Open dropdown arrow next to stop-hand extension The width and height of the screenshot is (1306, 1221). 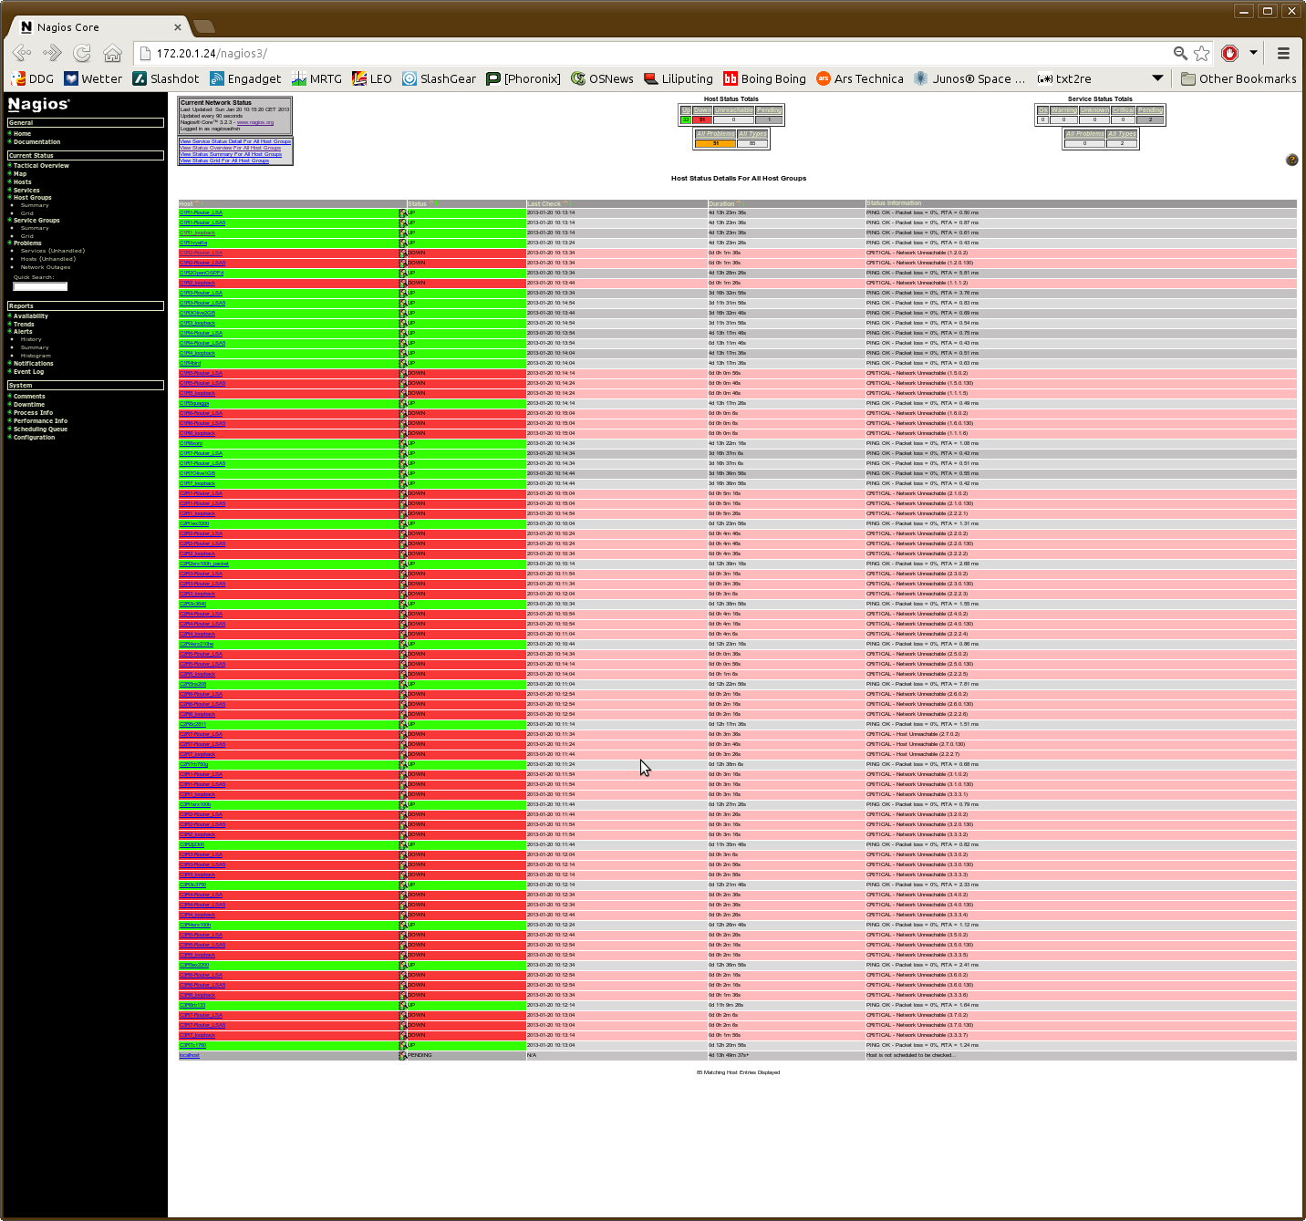[1253, 53]
